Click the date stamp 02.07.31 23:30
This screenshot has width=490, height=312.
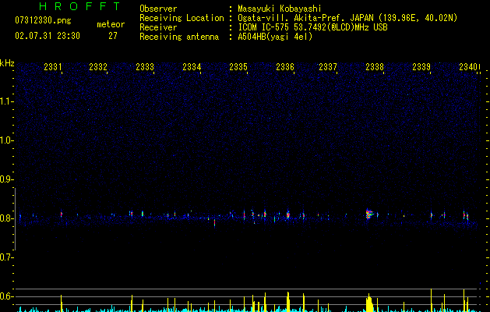(48, 36)
